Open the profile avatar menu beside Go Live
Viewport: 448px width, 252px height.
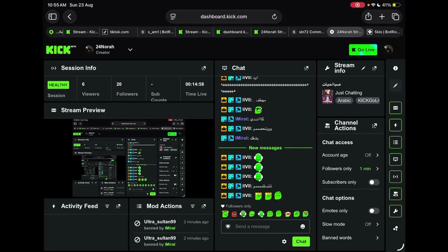pyautogui.click(x=388, y=49)
